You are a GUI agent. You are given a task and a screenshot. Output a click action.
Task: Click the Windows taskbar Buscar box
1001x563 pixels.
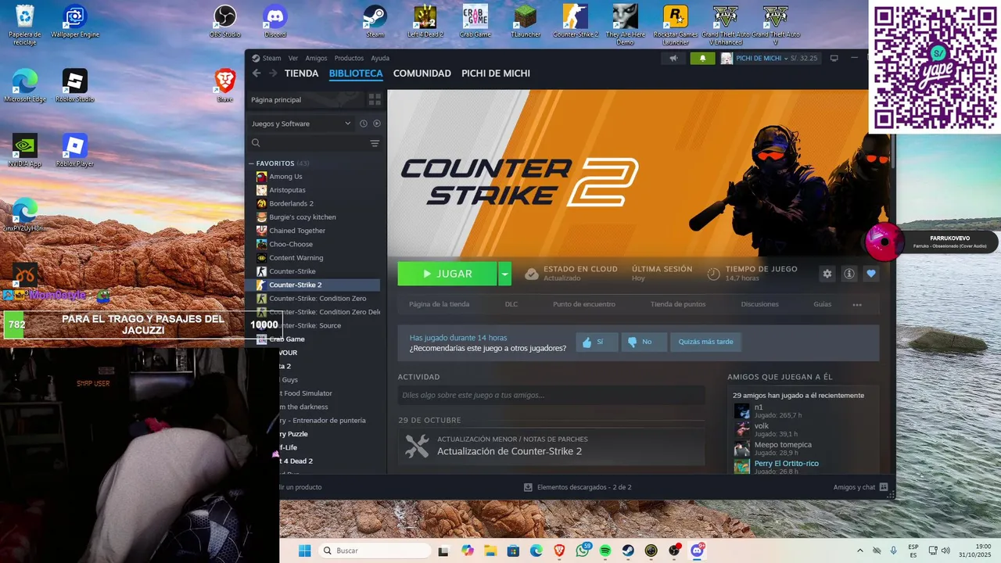[x=376, y=550]
